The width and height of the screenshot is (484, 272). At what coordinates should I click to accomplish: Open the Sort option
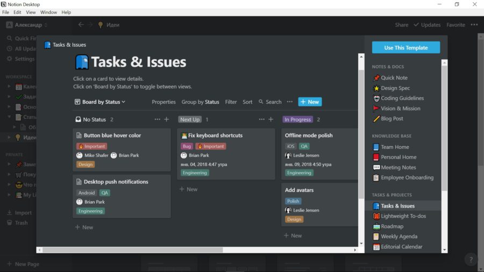(247, 102)
